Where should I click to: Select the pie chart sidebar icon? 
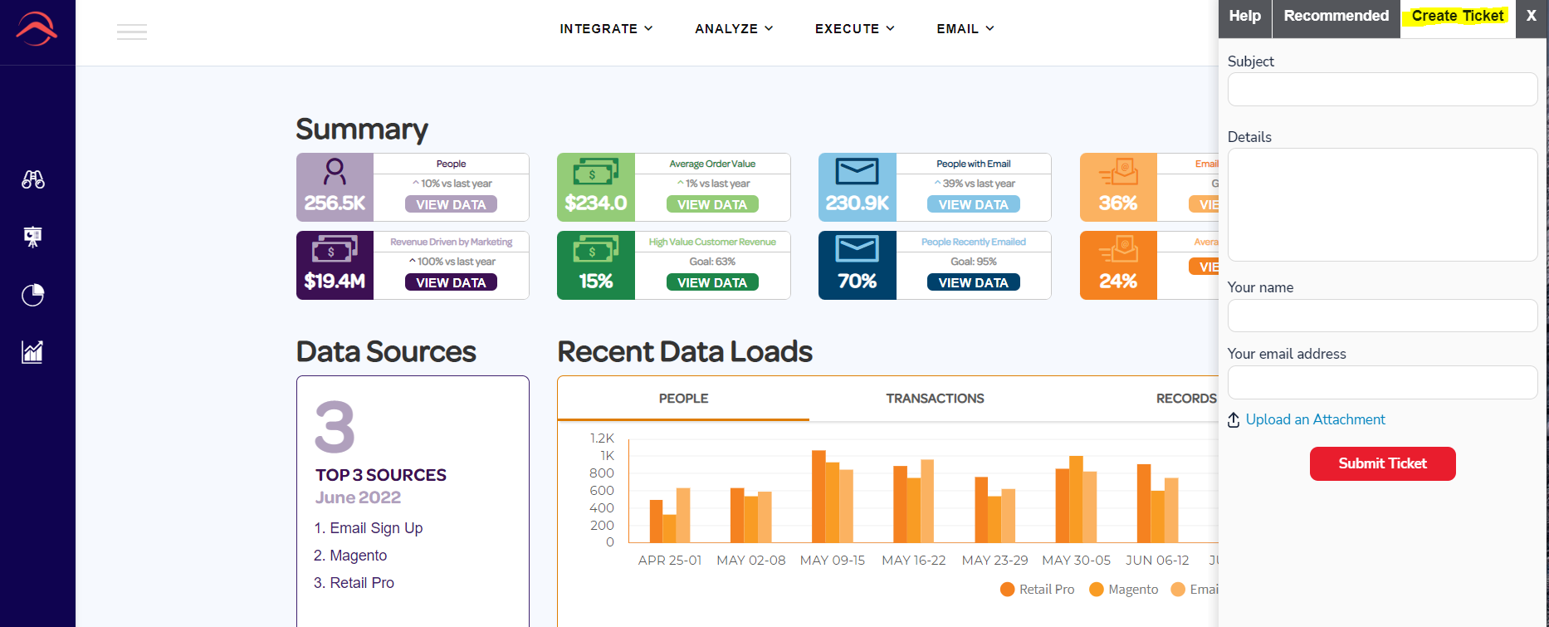[33, 295]
